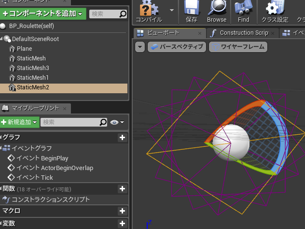Click the ビューポート tab grid icon

coord(140,33)
